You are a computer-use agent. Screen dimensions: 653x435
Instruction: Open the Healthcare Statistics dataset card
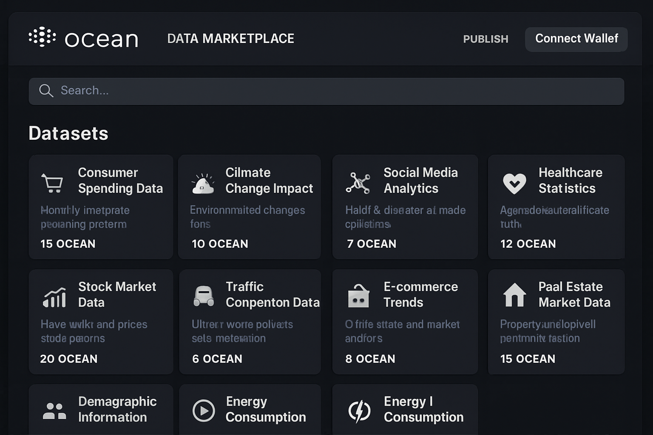tap(556, 207)
